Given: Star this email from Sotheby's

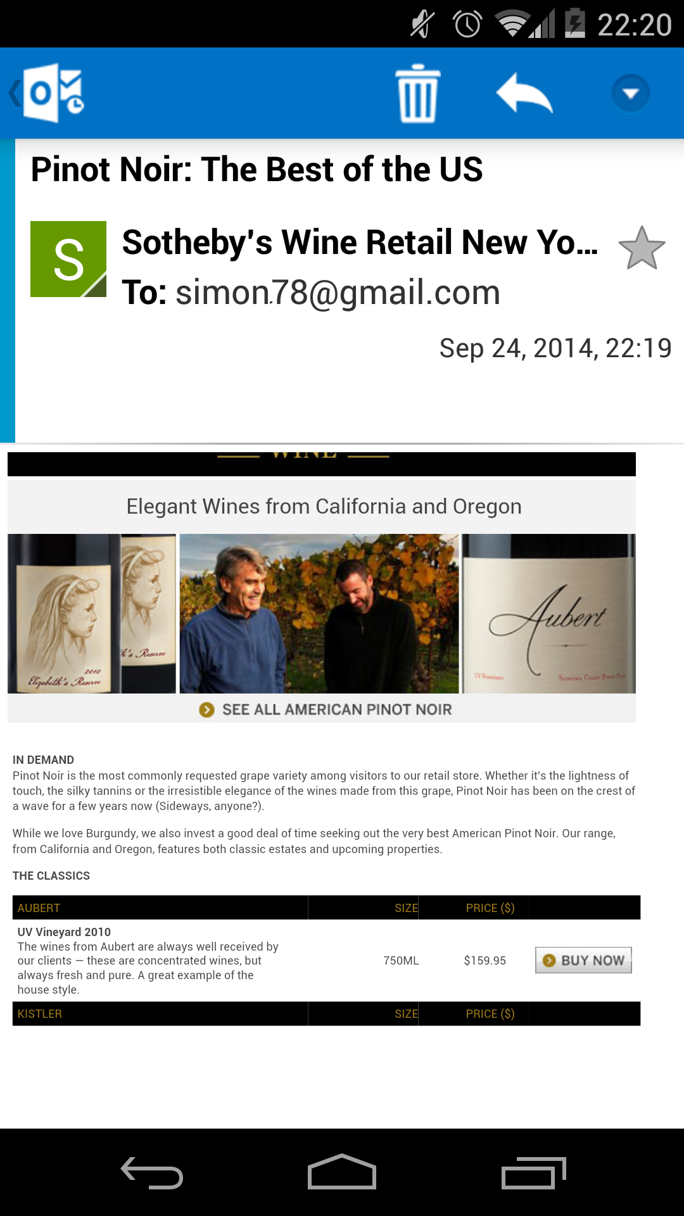Looking at the screenshot, I should click(x=642, y=248).
